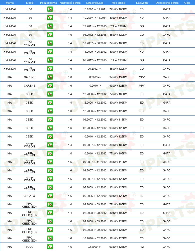Select the 12.2011 -> 12.2015 production years cell
Image resolution: width=195 pixels, height=251 pixels.
(95, 26)
